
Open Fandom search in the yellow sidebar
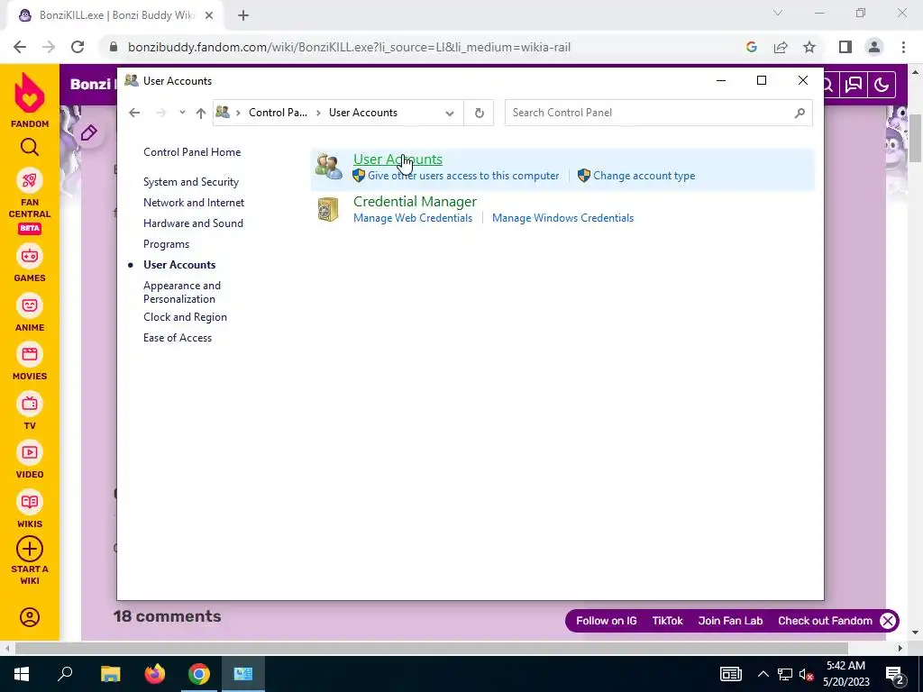click(x=30, y=147)
